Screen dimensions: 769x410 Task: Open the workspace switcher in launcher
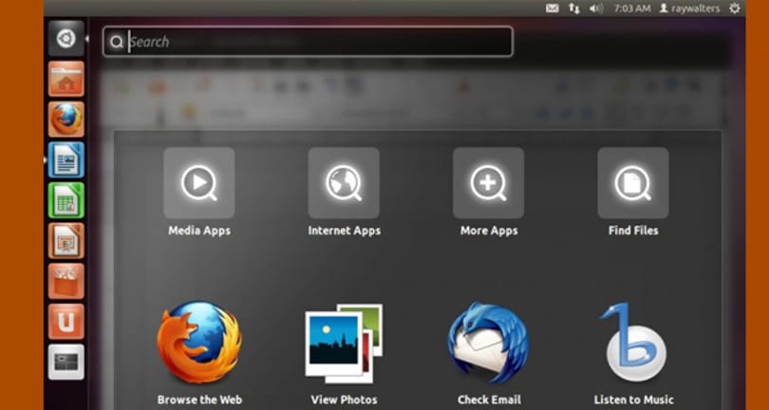pos(66,362)
